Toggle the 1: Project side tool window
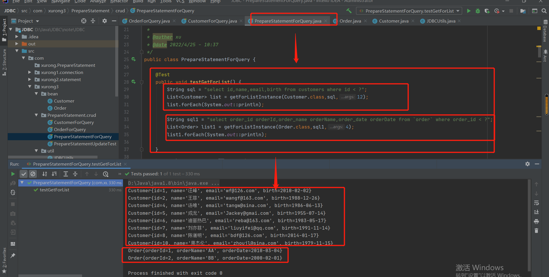 click(4, 30)
